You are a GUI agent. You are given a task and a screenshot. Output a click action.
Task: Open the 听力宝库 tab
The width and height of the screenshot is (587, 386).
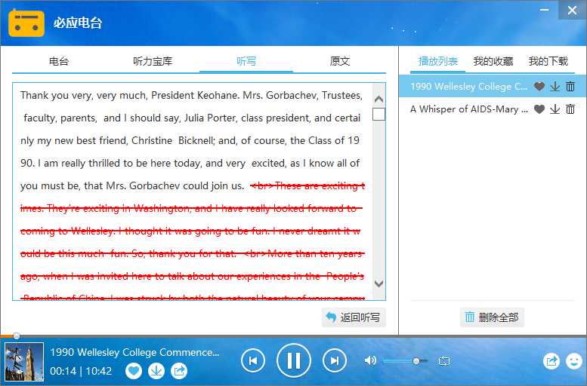[153, 61]
